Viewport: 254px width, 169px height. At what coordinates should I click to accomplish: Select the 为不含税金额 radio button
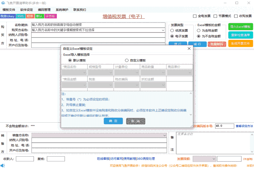coord(199,36)
